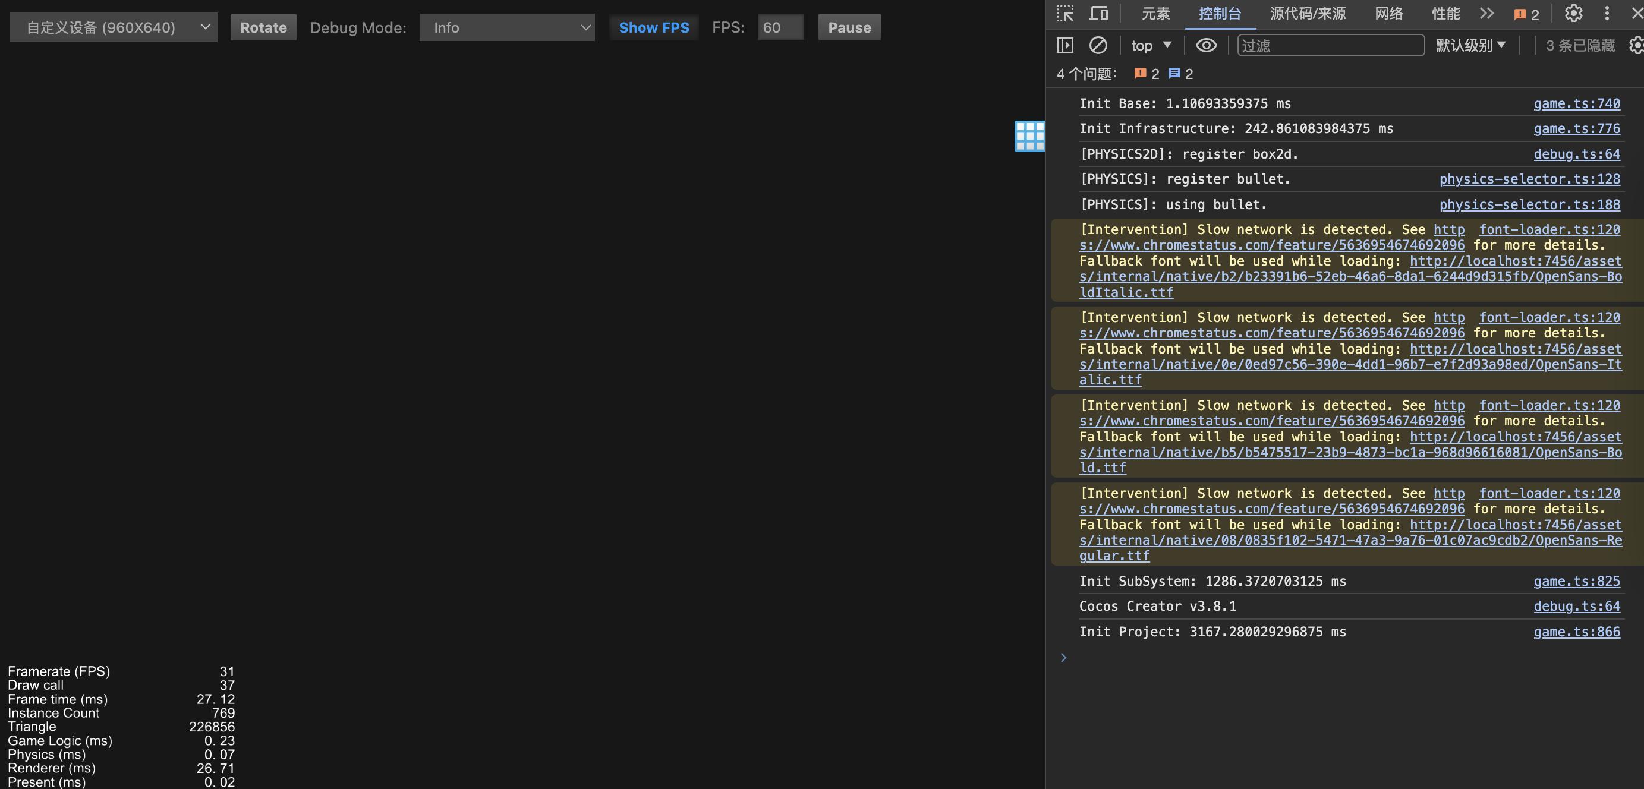Click the clear console icon
This screenshot has height=789, width=1644.
coord(1098,45)
